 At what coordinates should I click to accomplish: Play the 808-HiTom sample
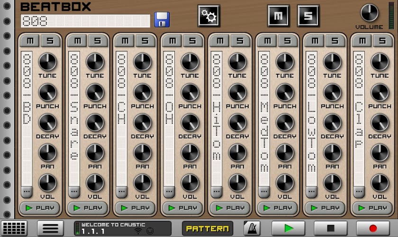tap(229, 208)
